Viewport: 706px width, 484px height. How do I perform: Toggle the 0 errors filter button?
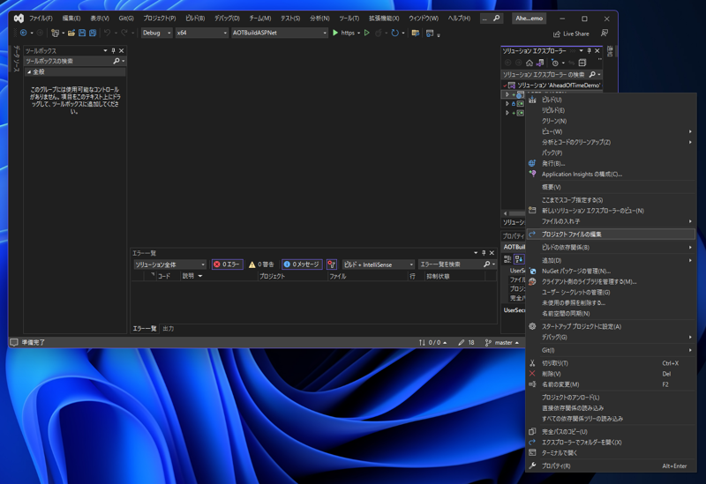click(x=228, y=264)
